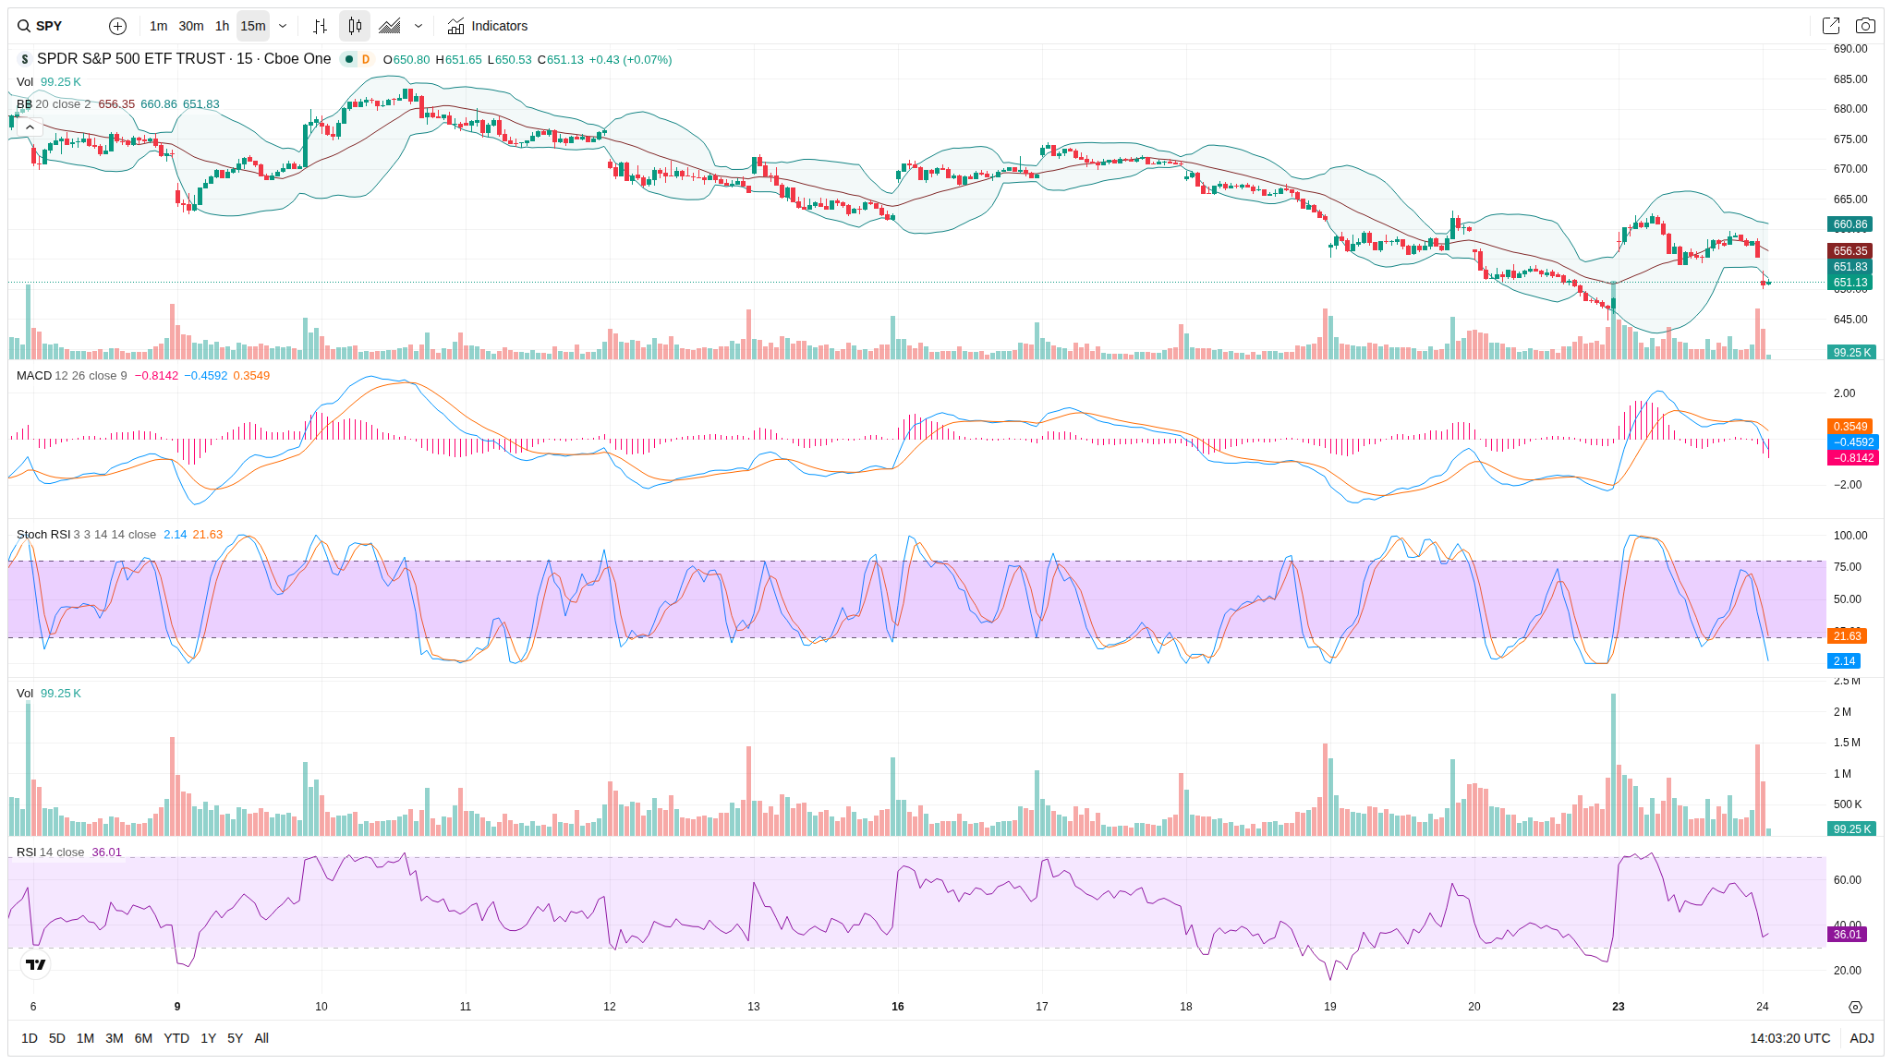The height and width of the screenshot is (1064, 1892).
Task: Toggle the D delayed data badge
Action: click(x=366, y=59)
